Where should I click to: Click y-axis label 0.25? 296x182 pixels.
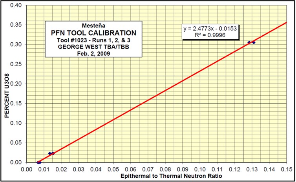point(16,64)
